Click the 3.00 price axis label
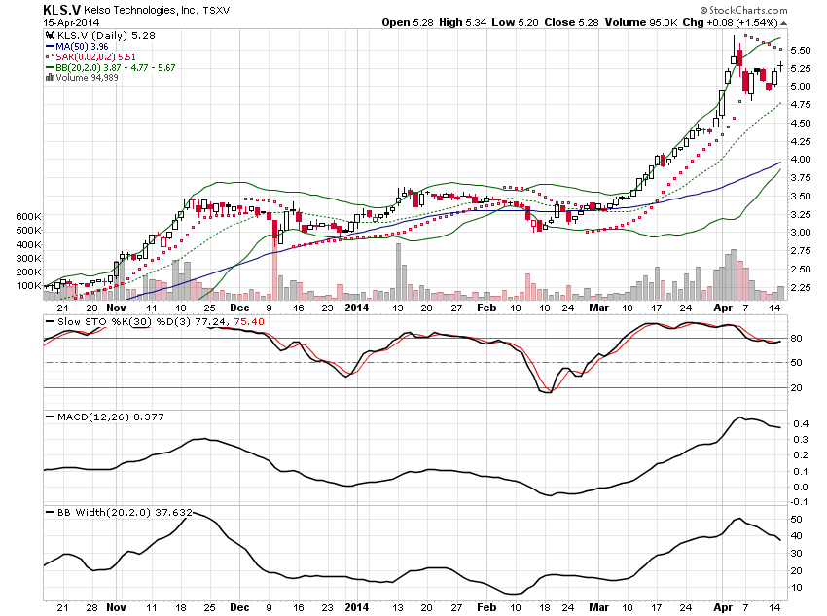Viewport: 827px width, 616px height. [x=801, y=233]
